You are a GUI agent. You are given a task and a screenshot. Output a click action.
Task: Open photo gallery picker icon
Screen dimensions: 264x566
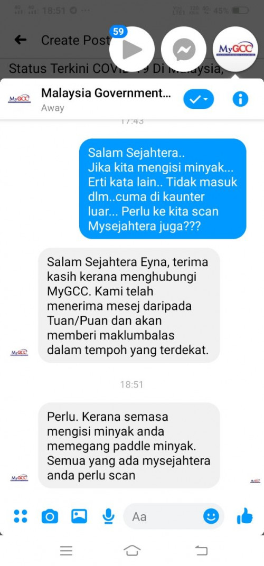pyautogui.click(x=79, y=516)
